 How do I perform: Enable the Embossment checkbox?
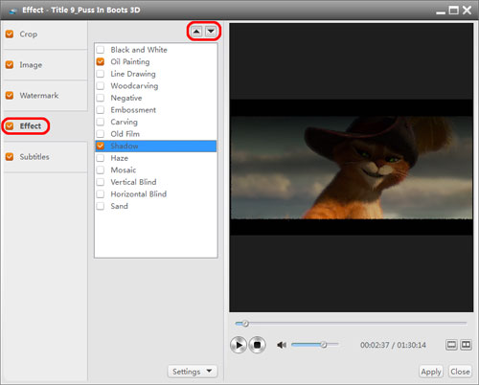pyautogui.click(x=101, y=110)
